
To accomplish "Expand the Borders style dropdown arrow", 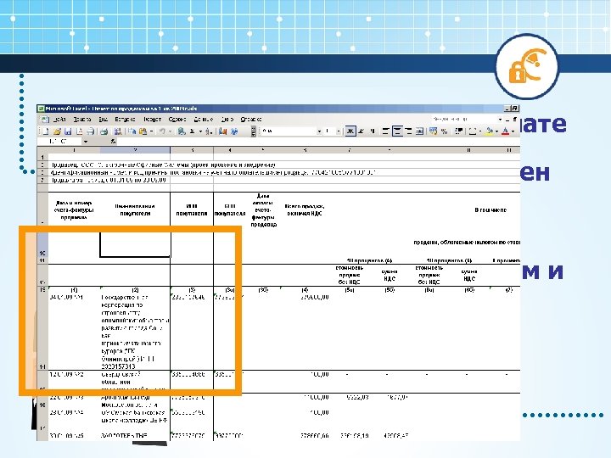I will click(480, 131).
